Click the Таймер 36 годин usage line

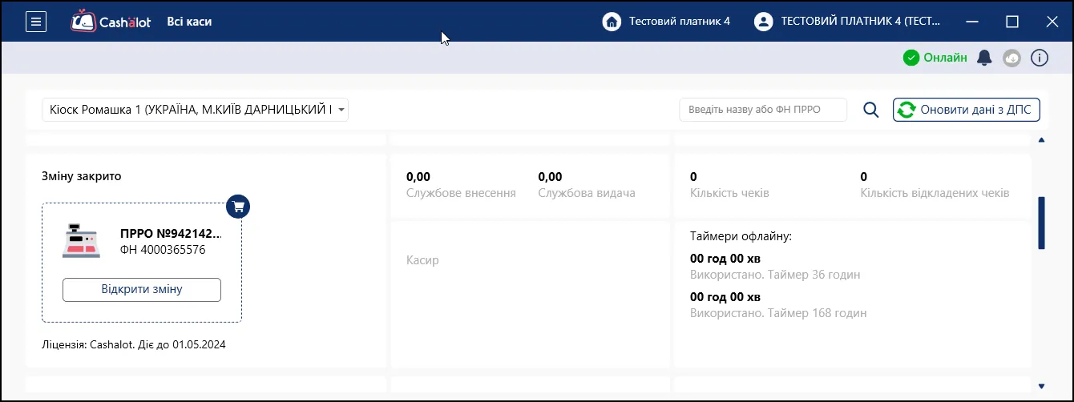coord(775,275)
